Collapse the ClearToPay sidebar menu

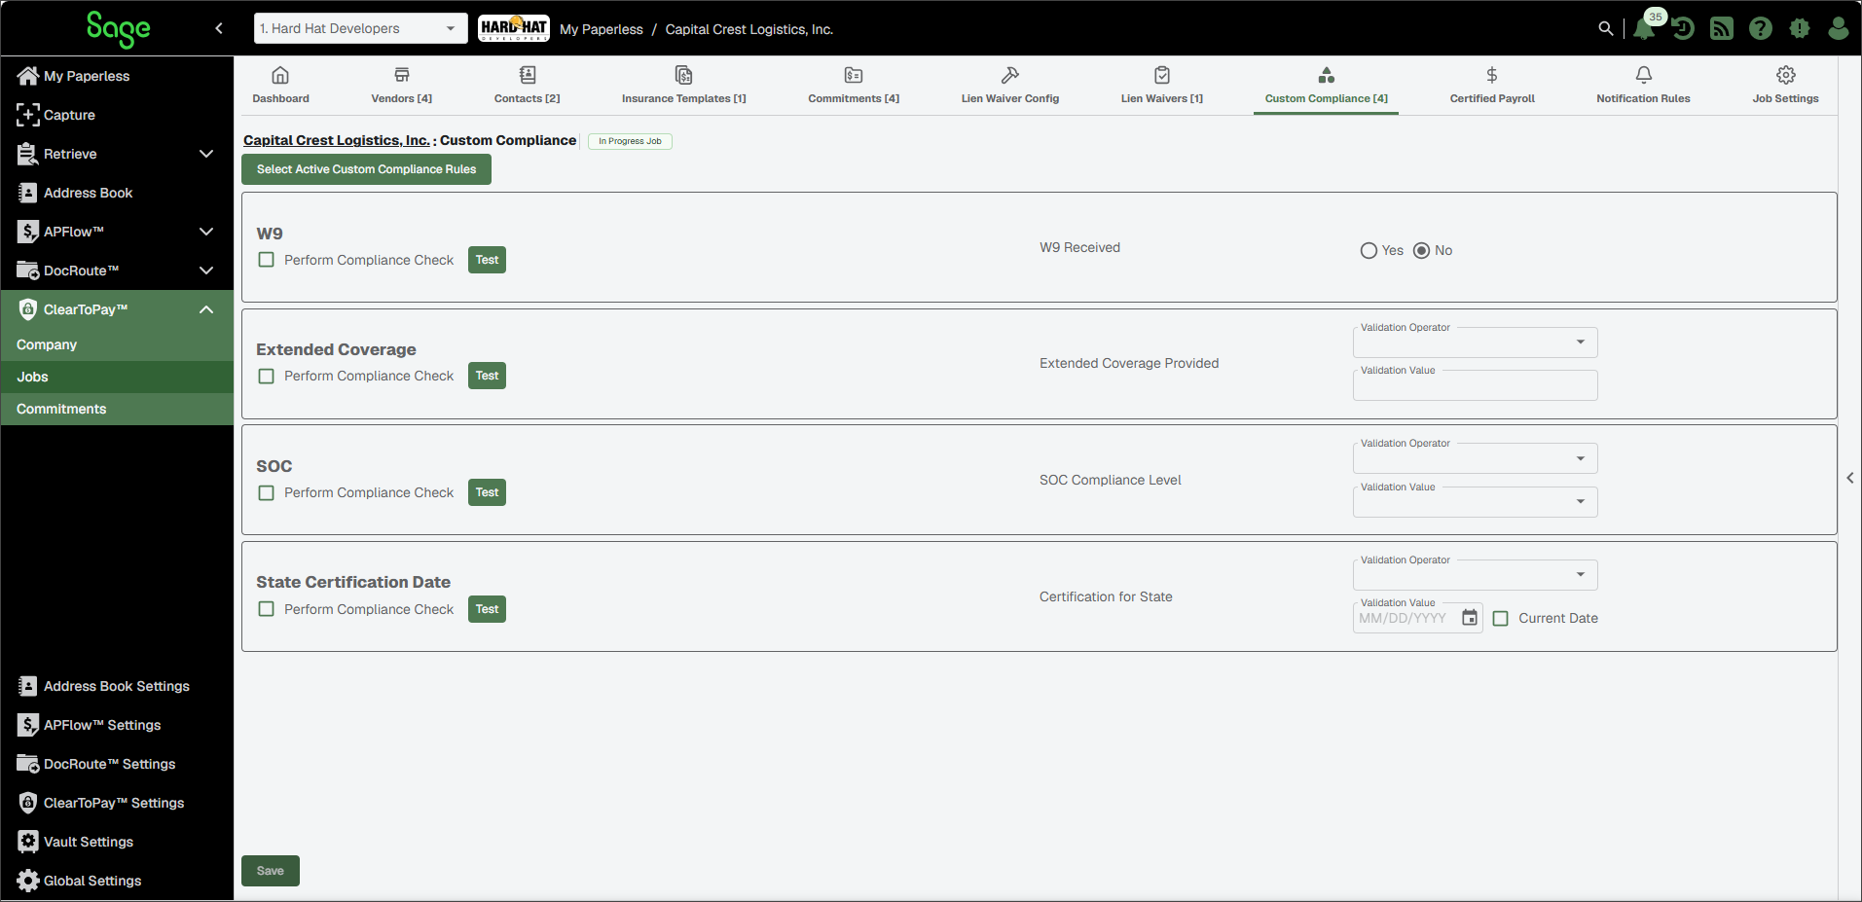(206, 309)
